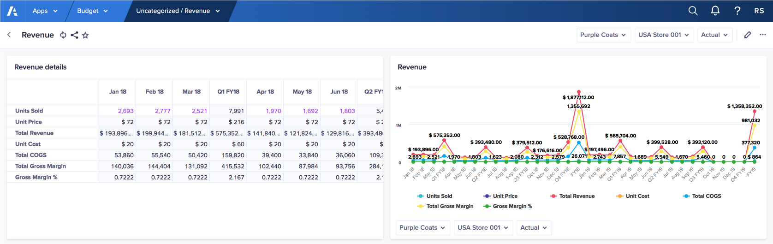The width and height of the screenshot is (773, 244).
Task: Open the help question mark icon
Action: (737, 11)
